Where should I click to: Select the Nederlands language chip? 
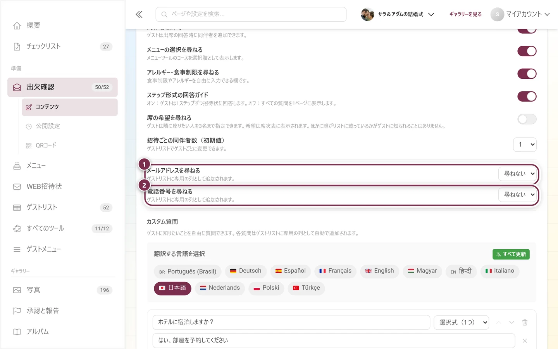(x=220, y=288)
